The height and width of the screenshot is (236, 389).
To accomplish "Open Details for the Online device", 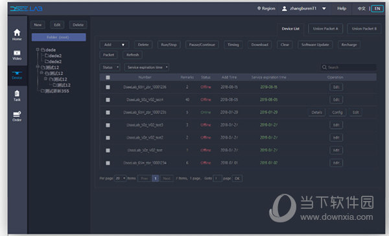I will (x=316, y=112).
